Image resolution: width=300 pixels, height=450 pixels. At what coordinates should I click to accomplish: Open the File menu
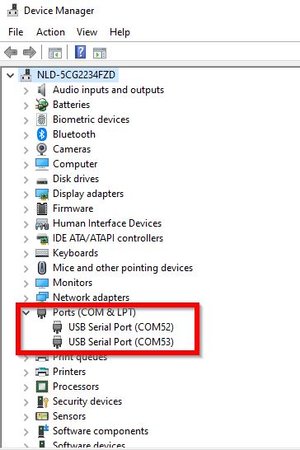(x=16, y=32)
